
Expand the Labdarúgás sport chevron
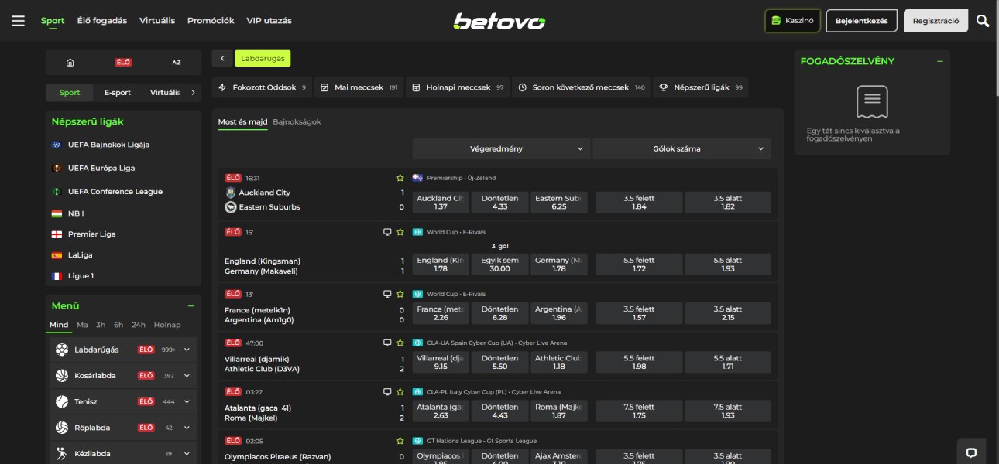pyautogui.click(x=187, y=350)
